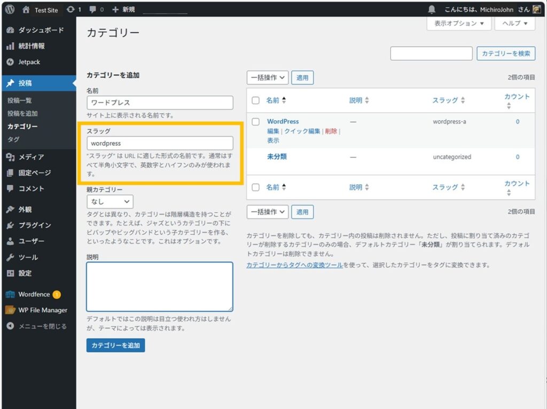
Task: Open WP File Manager from sidebar icon
Action: pos(10,310)
